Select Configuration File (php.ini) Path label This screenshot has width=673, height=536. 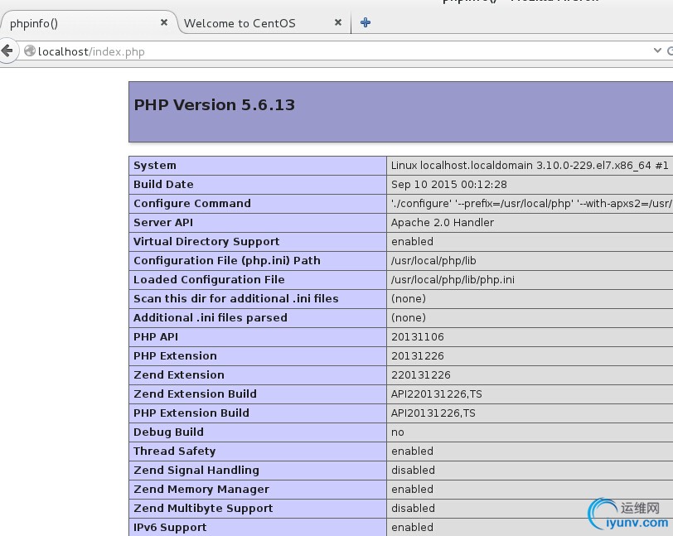[226, 261]
